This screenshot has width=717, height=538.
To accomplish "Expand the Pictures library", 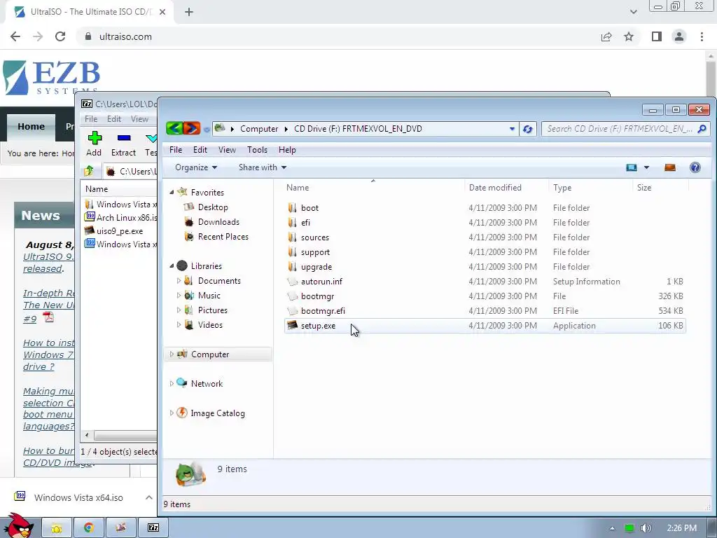I will (x=179, y=310).
